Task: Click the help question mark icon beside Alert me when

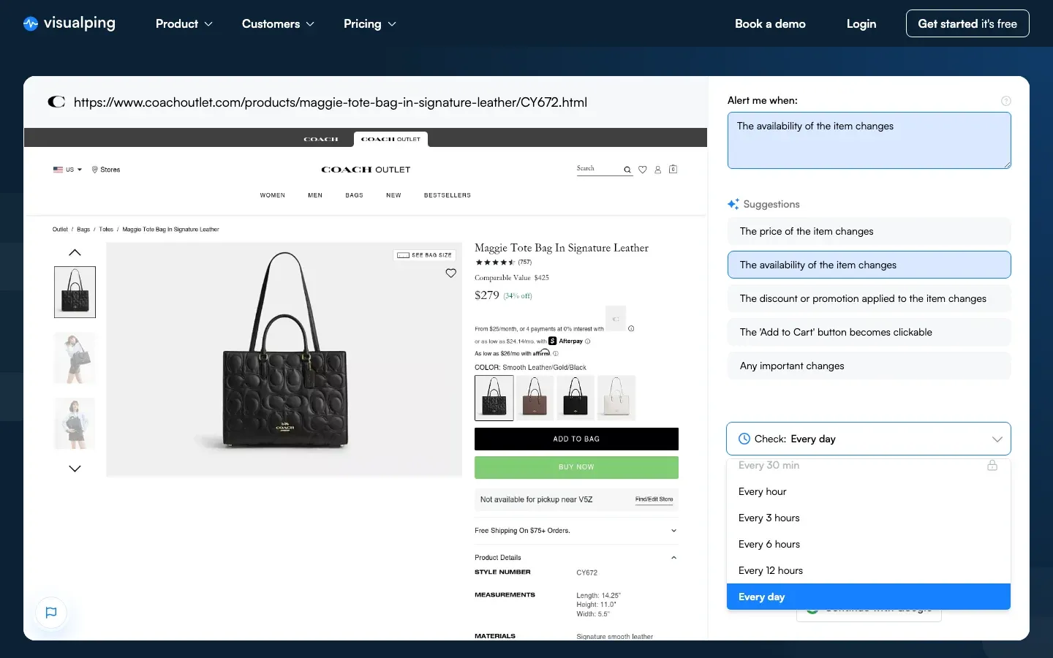Action: 1006,101
